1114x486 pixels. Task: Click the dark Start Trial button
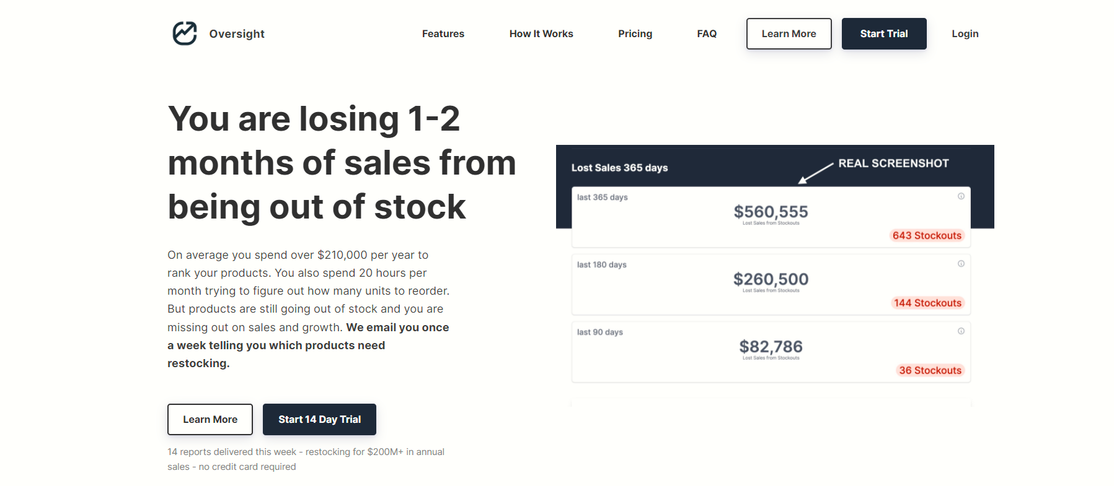(883, 34)
